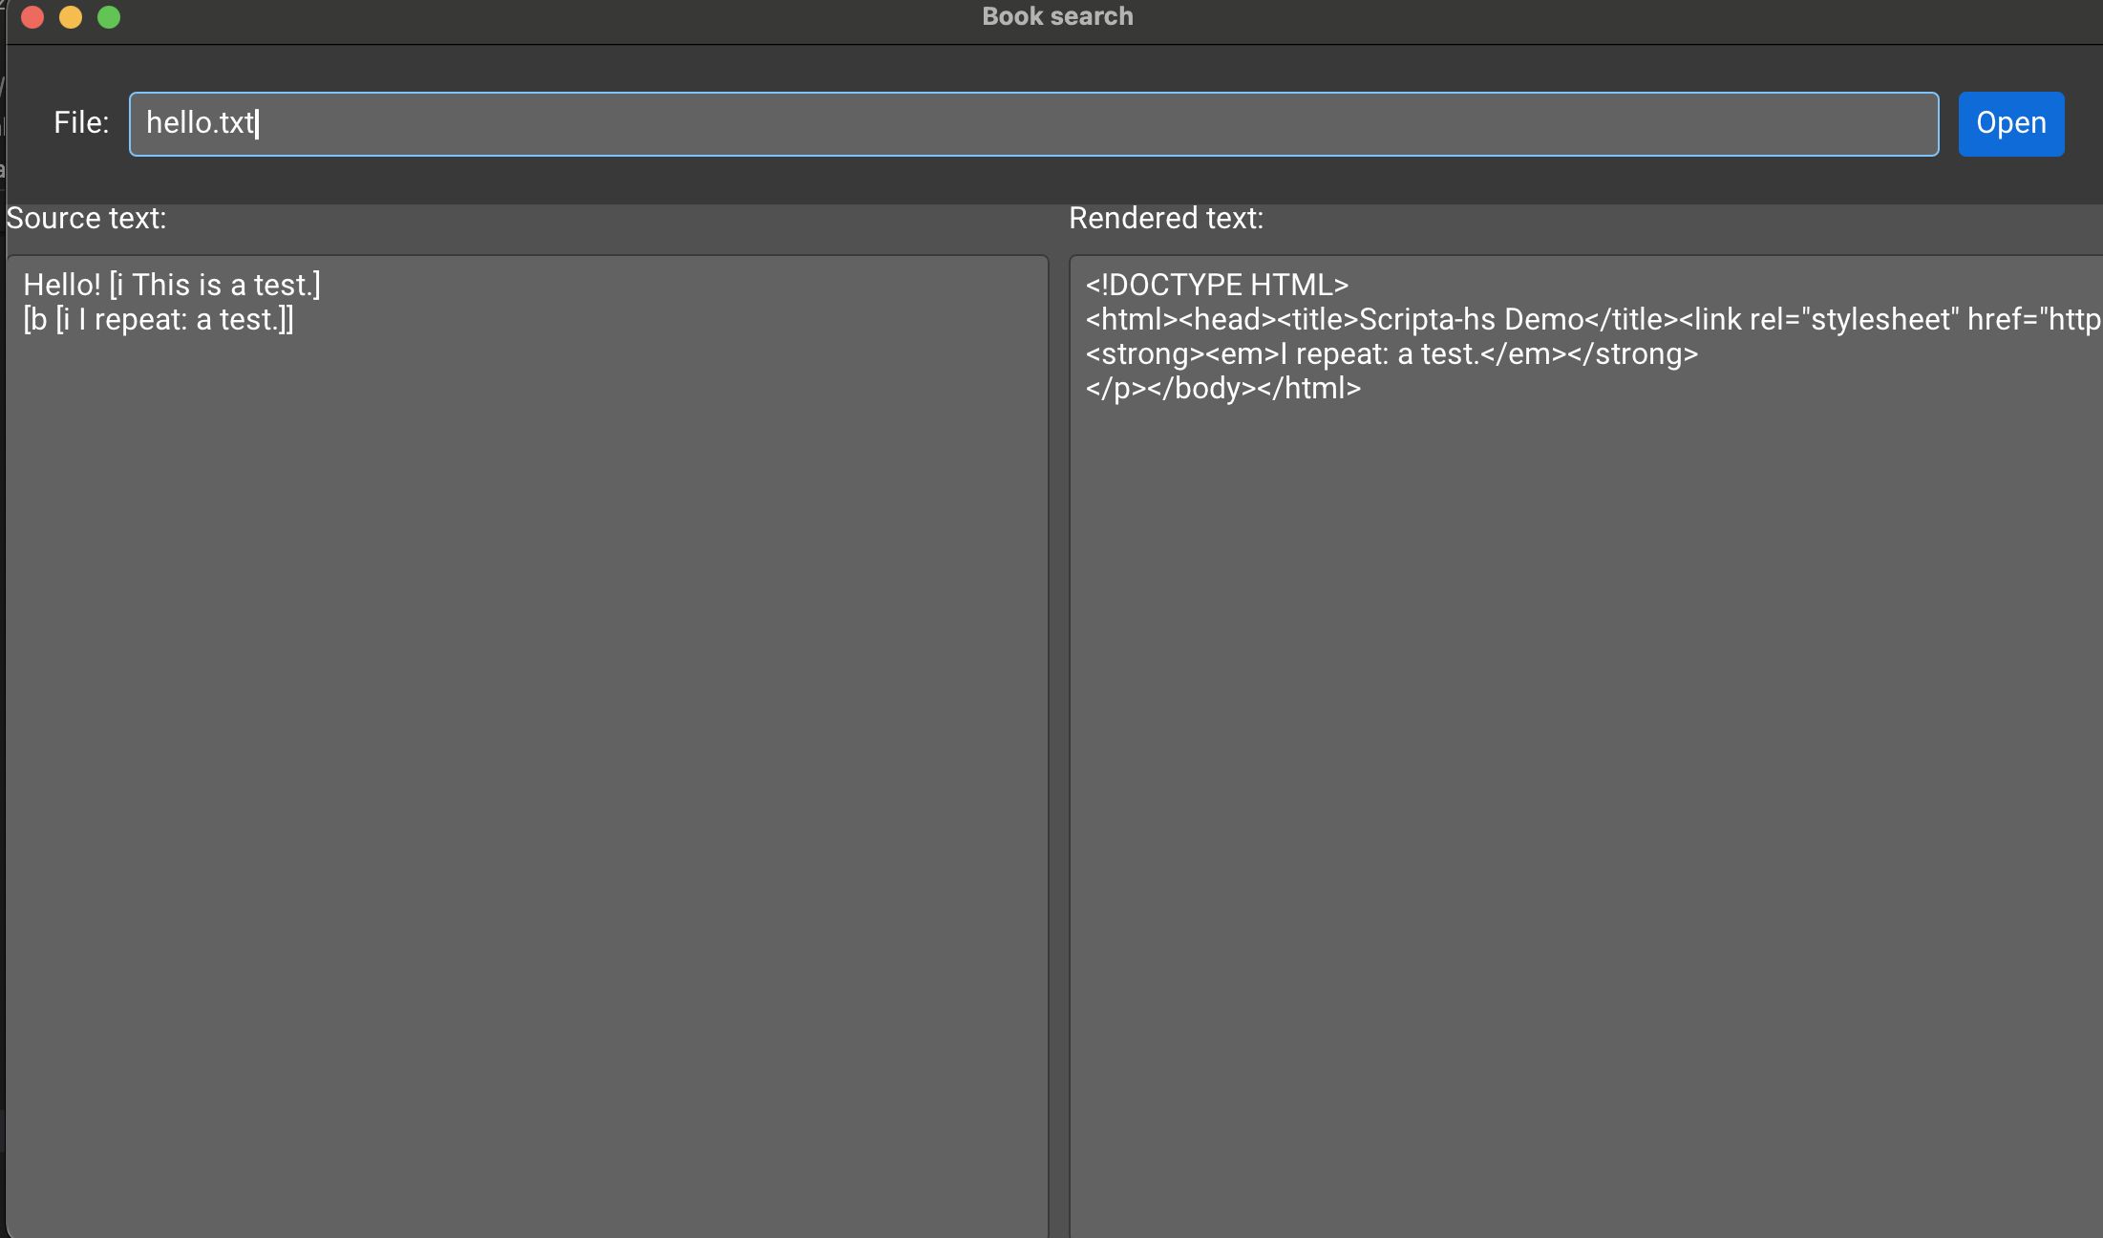2103x1238 pixels.
Task: Click the Book search window title
Action: [1057, 17]
